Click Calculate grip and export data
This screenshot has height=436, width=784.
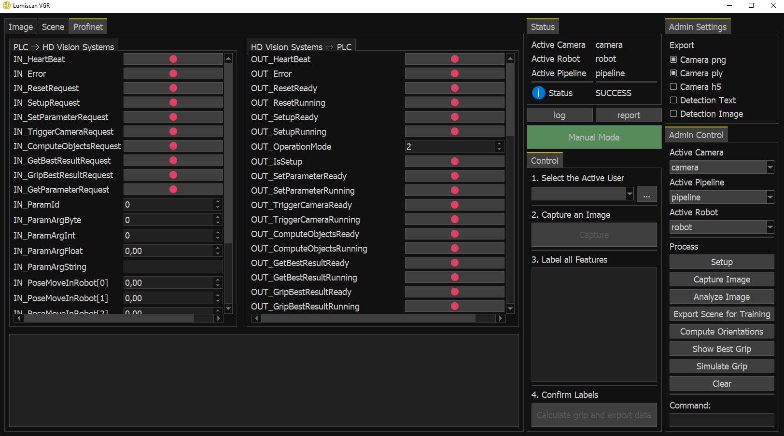[x=594, y=415]
